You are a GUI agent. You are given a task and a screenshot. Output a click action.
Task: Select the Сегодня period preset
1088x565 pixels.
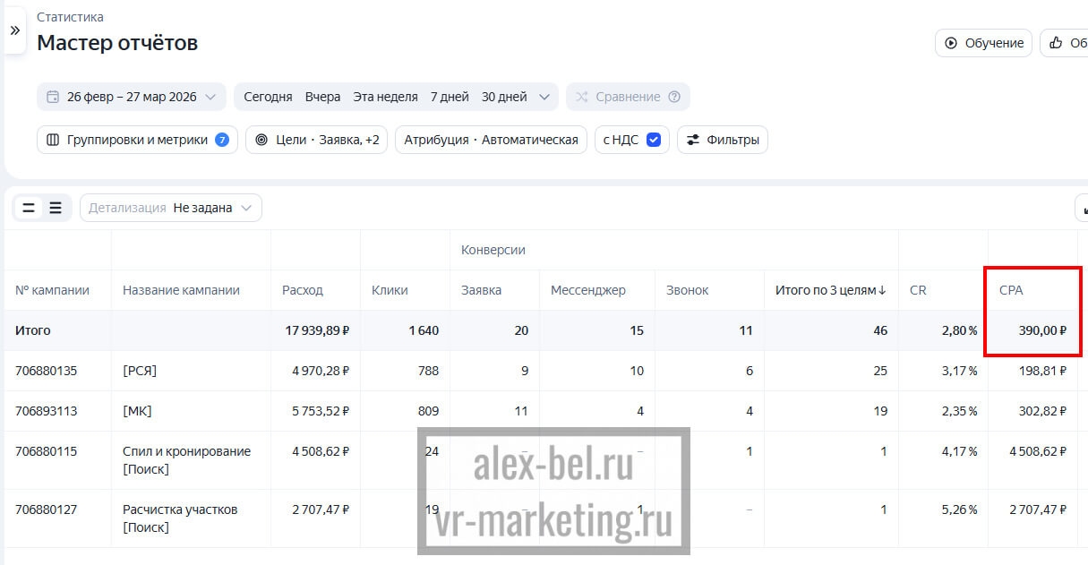268,97
